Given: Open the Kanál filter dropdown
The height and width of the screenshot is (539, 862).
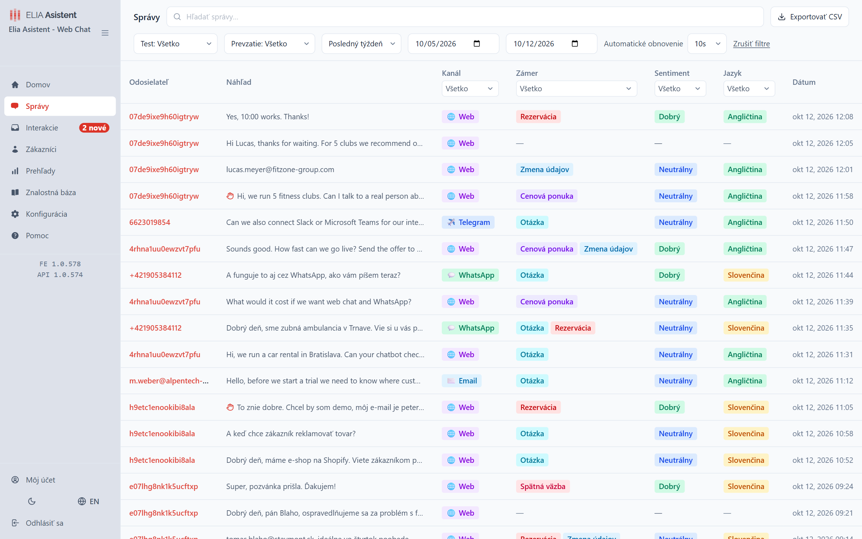Looking at the screenshot, I should (x=470, y=89).
